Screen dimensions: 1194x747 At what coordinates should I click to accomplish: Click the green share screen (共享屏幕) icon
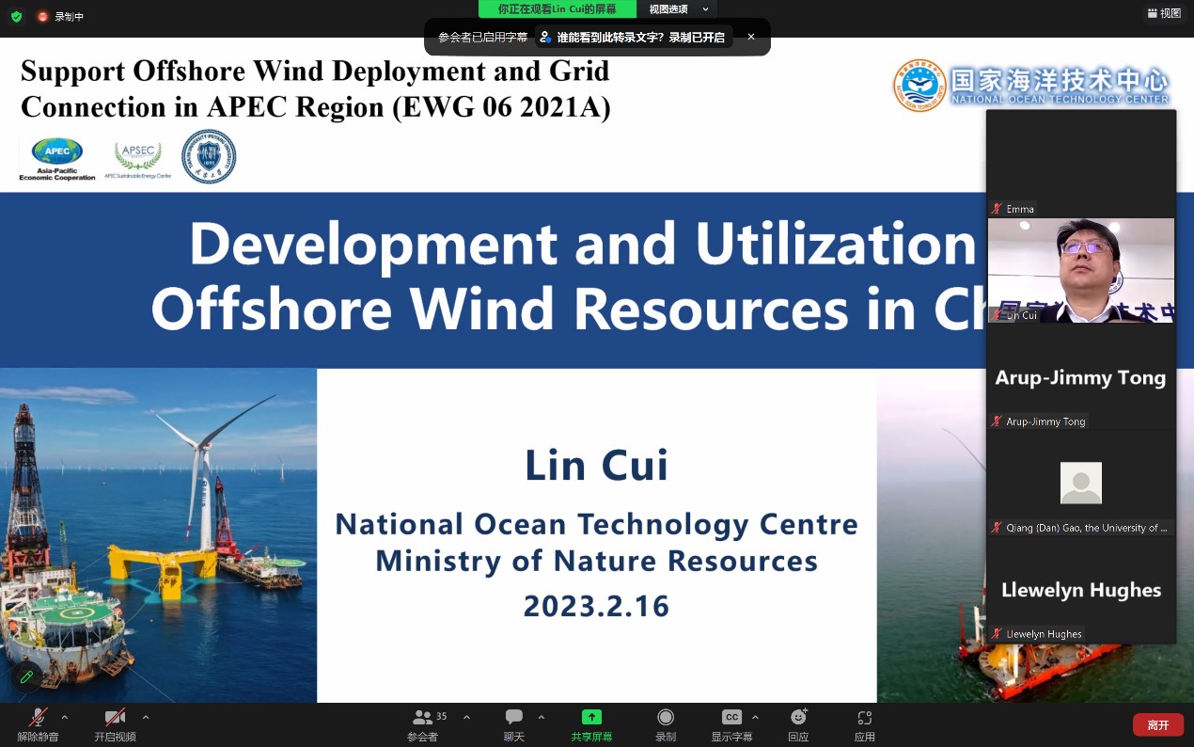tap(591, 718)
